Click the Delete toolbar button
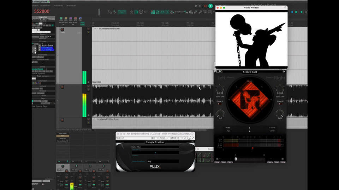This screenshot has width=339, height=190. pyautogui.click(x=177, y=12)
